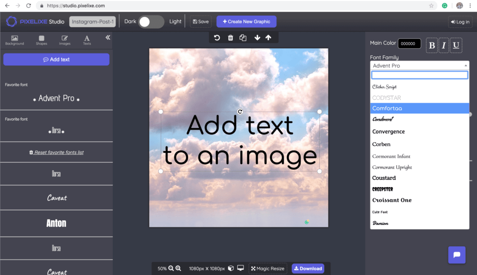This screenshot has width=477, height=275.
Task: Zoom out with the minus magnifier
Action: coord(171,268)
